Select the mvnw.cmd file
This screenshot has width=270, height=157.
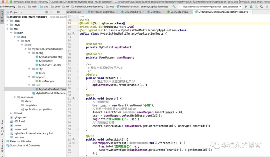click(20, 129)
